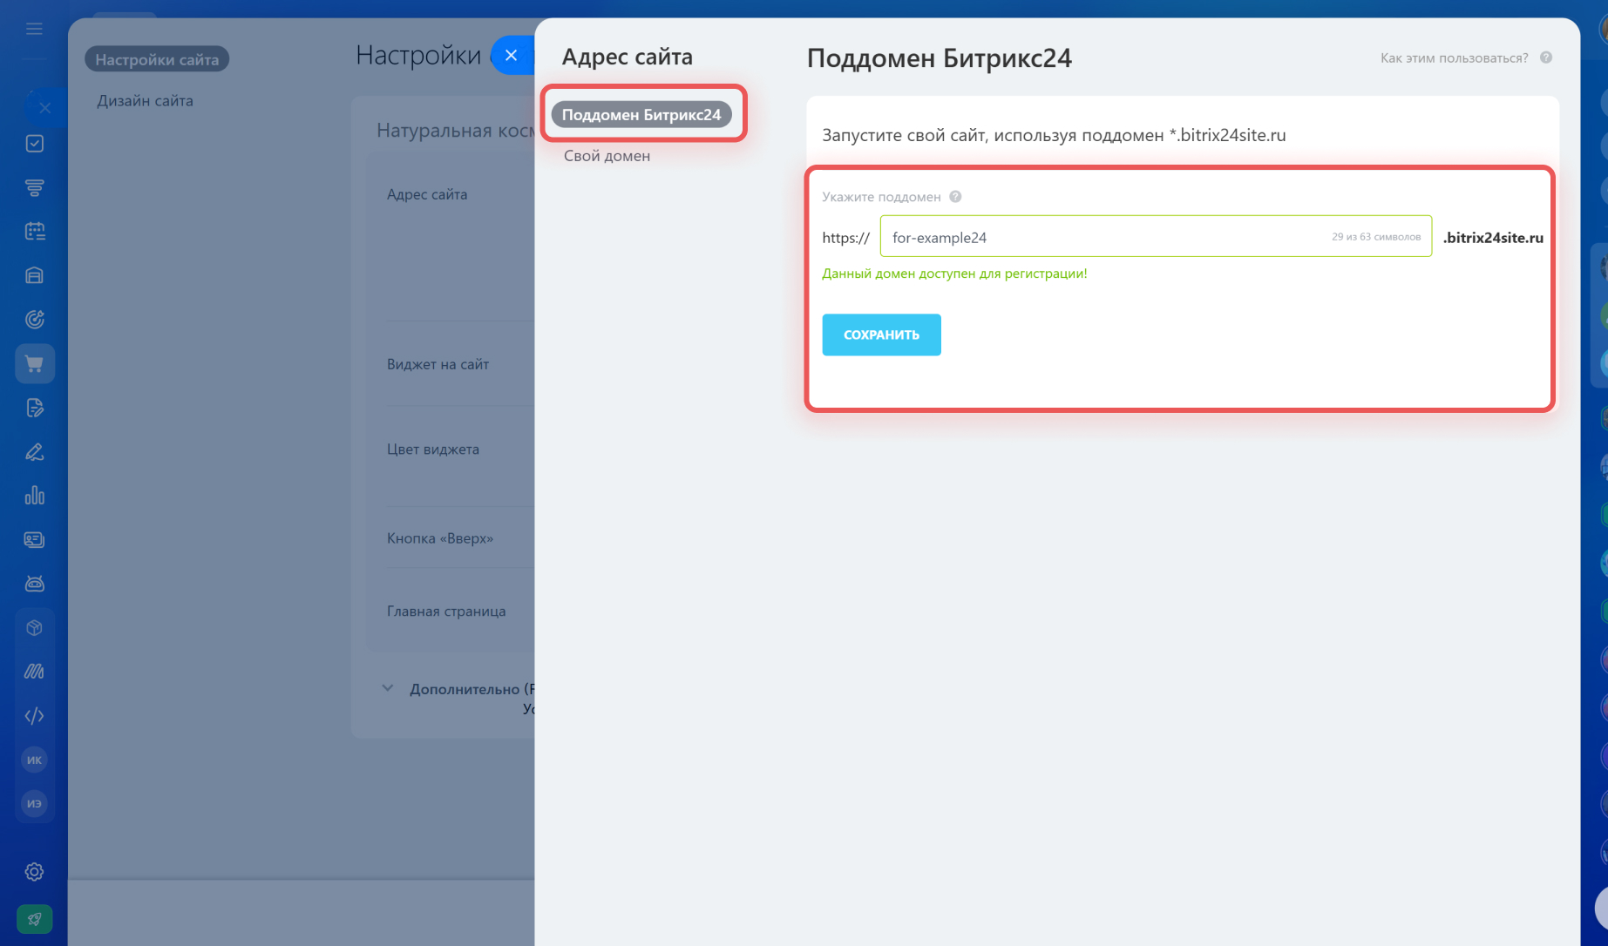
Task: Switch to the Свой домен tab
Action: (607, 156)
